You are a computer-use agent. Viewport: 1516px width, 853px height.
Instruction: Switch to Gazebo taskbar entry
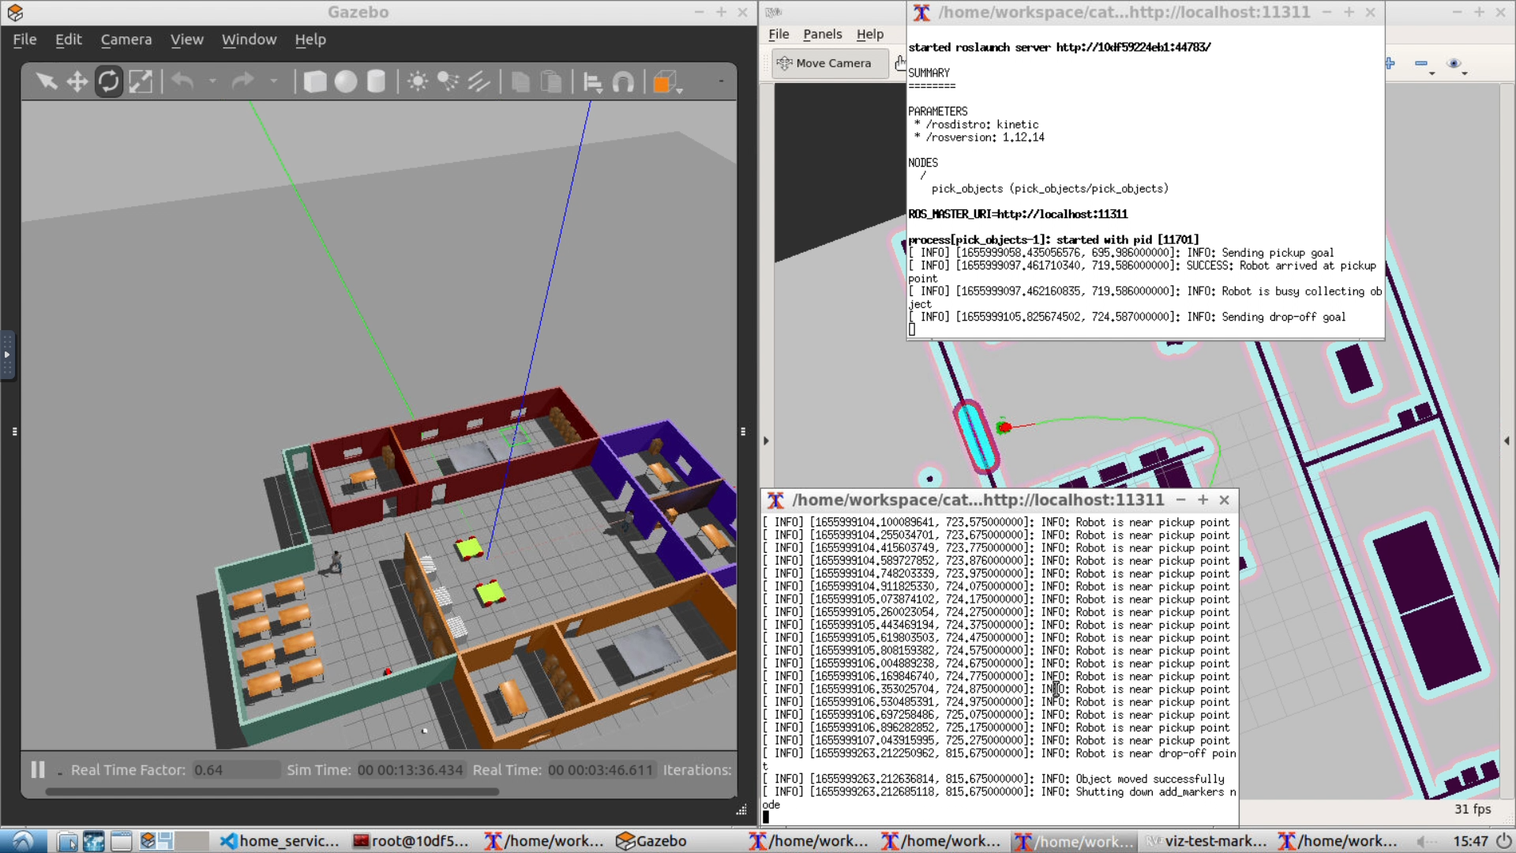[651, 841]
